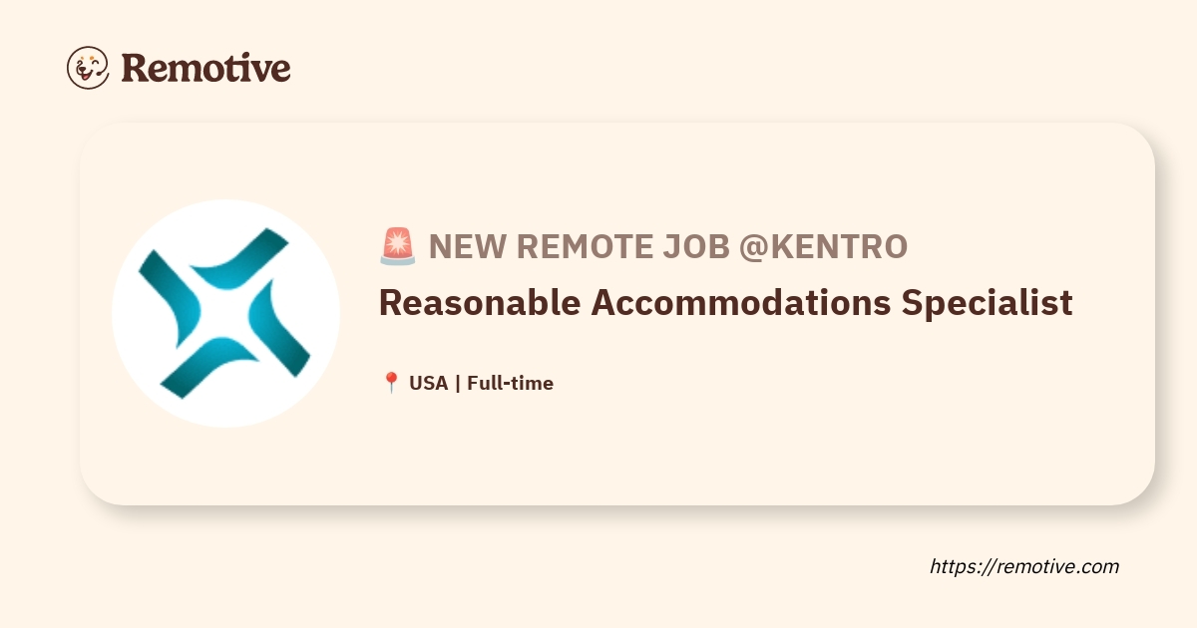This screenshot has height=628, width=1197.
Task: Visit the https://remotive.com URL
Action: click(1024, 566)
